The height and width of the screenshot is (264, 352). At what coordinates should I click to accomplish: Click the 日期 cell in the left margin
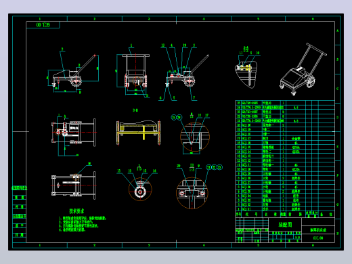click(20, 235)
